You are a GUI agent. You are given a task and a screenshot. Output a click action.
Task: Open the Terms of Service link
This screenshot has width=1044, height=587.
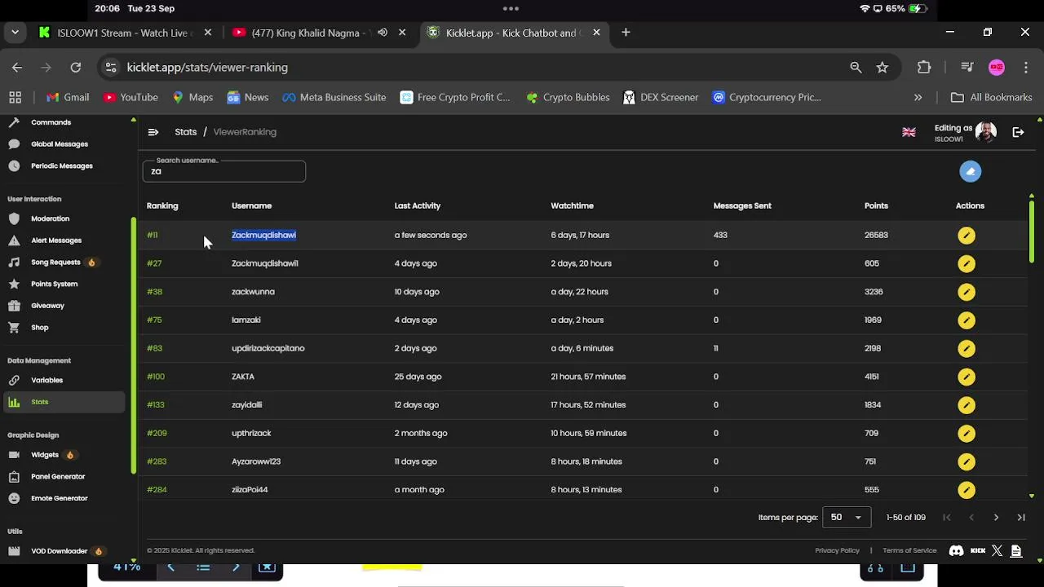(x=909, y=550)
